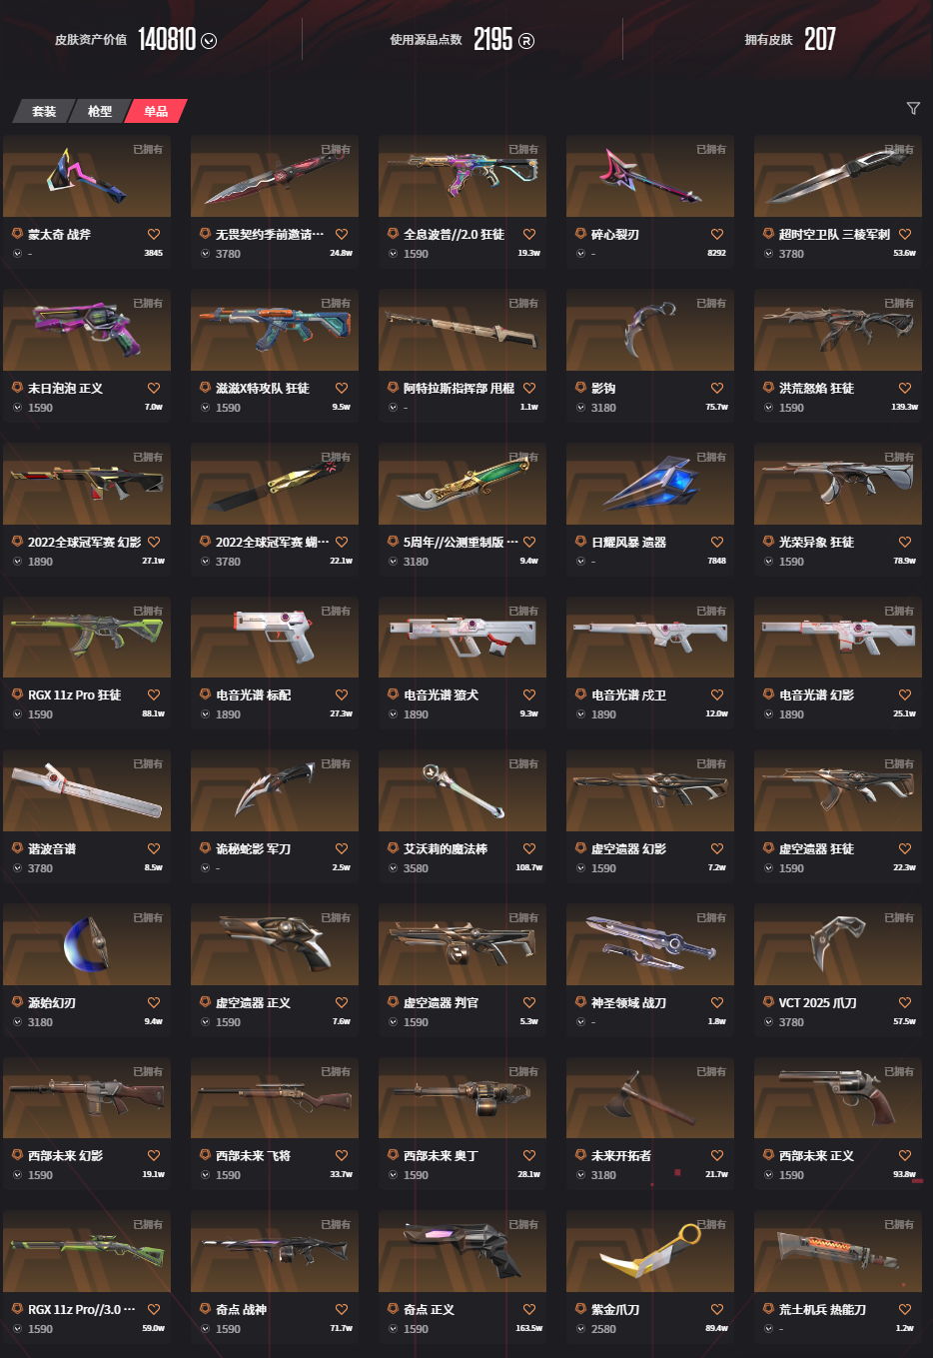Open the 艾沃莉的魔法棒 skin image
This screenshot has width=933, height=1358.
463,790
